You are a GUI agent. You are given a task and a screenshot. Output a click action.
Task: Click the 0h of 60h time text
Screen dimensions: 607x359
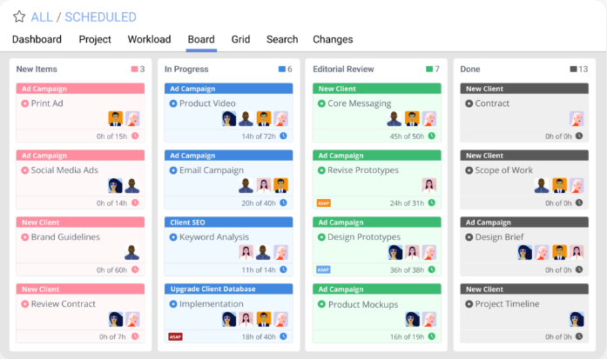pos(111,270)
